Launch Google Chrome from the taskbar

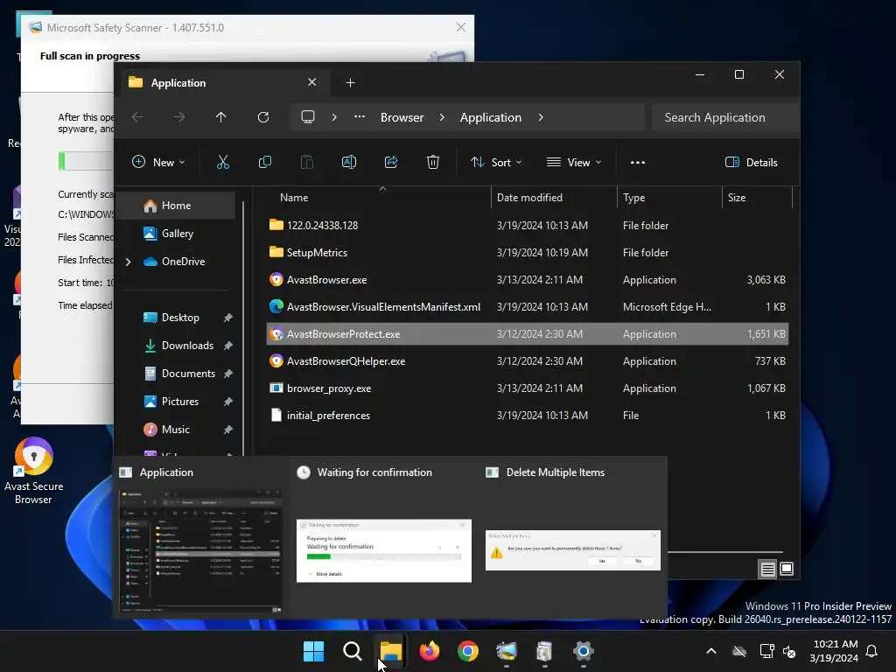click(468, 651)
